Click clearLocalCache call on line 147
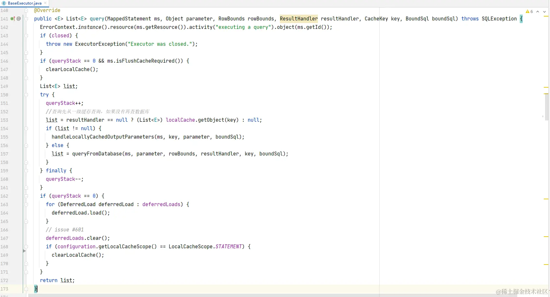This screenshot has height=297, width=550. (68, 69)
